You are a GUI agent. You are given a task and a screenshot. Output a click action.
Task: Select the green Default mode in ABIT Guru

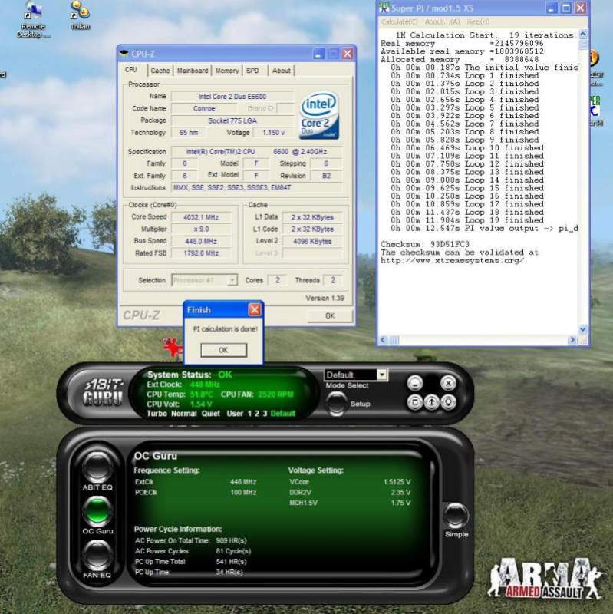pyautogui.click(x=282, y=414)
